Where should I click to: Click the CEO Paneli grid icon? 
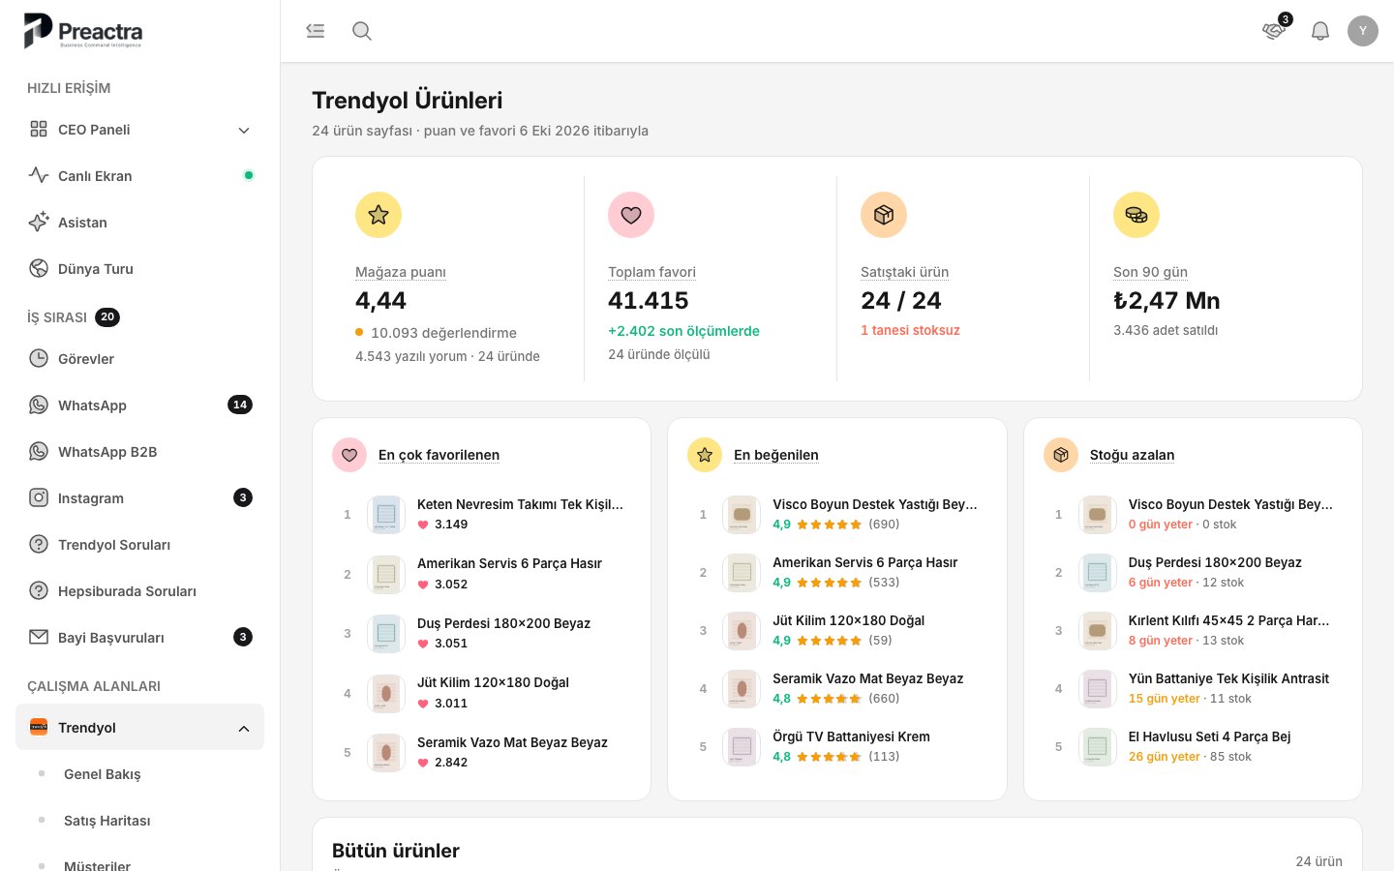coord(39,130)
